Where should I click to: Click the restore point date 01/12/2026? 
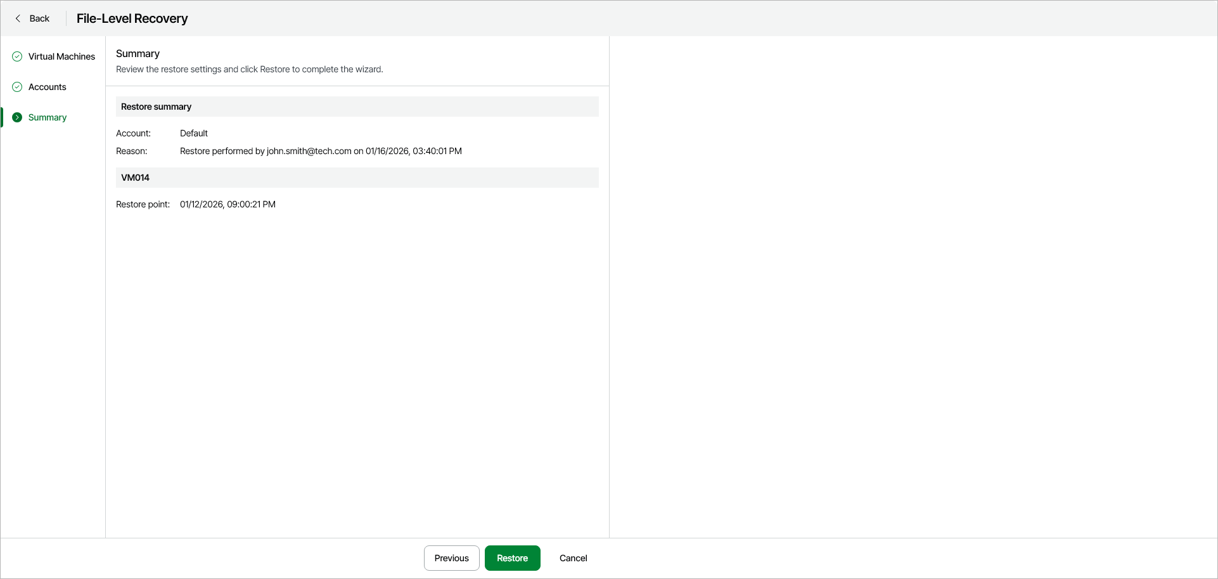click(228, 204)
